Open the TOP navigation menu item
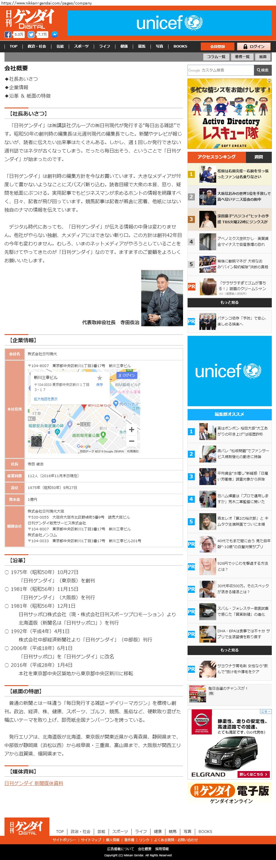This screenshot has height=860, width=276. (x=13, y=46)
